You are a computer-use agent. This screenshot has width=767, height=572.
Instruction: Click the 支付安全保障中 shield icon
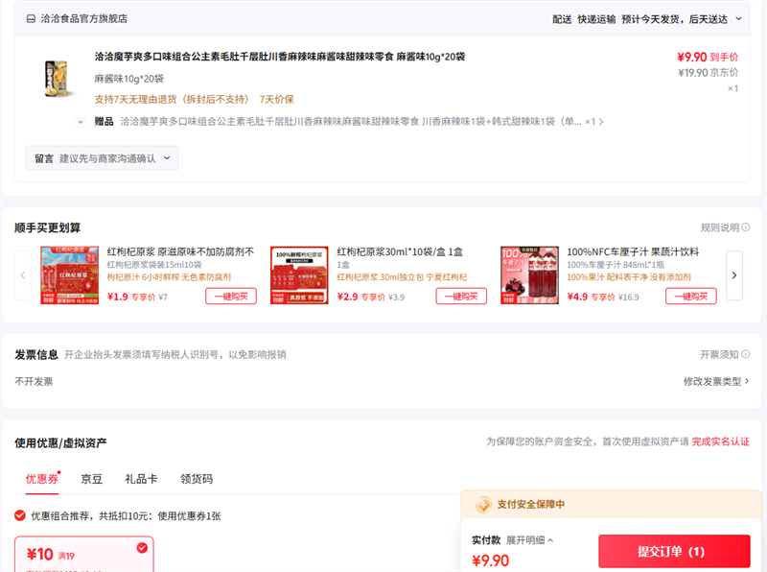pos(482,505)
